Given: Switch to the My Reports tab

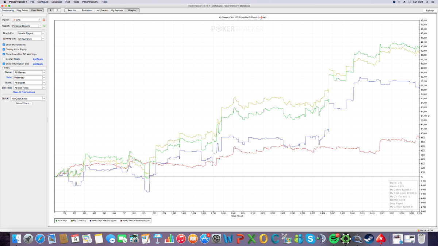Looking at the screenshot, I should point(117,11).
